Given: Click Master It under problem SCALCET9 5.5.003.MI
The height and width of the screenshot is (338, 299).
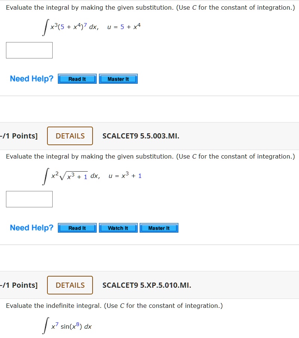Looking at the screenshot, I should pos(159,228).
